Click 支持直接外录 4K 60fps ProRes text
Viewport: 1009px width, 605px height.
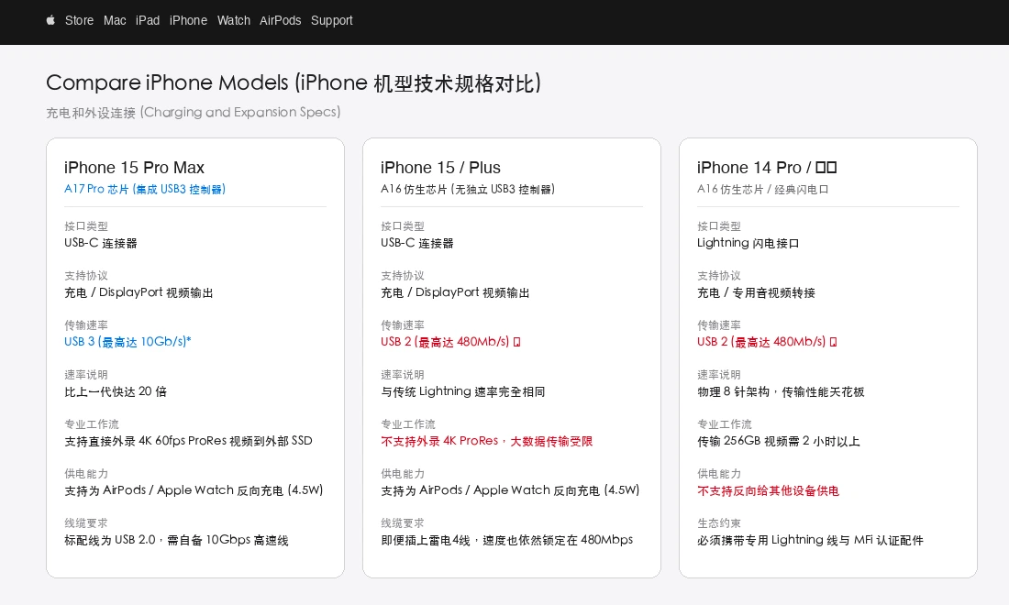coord(188,441)
